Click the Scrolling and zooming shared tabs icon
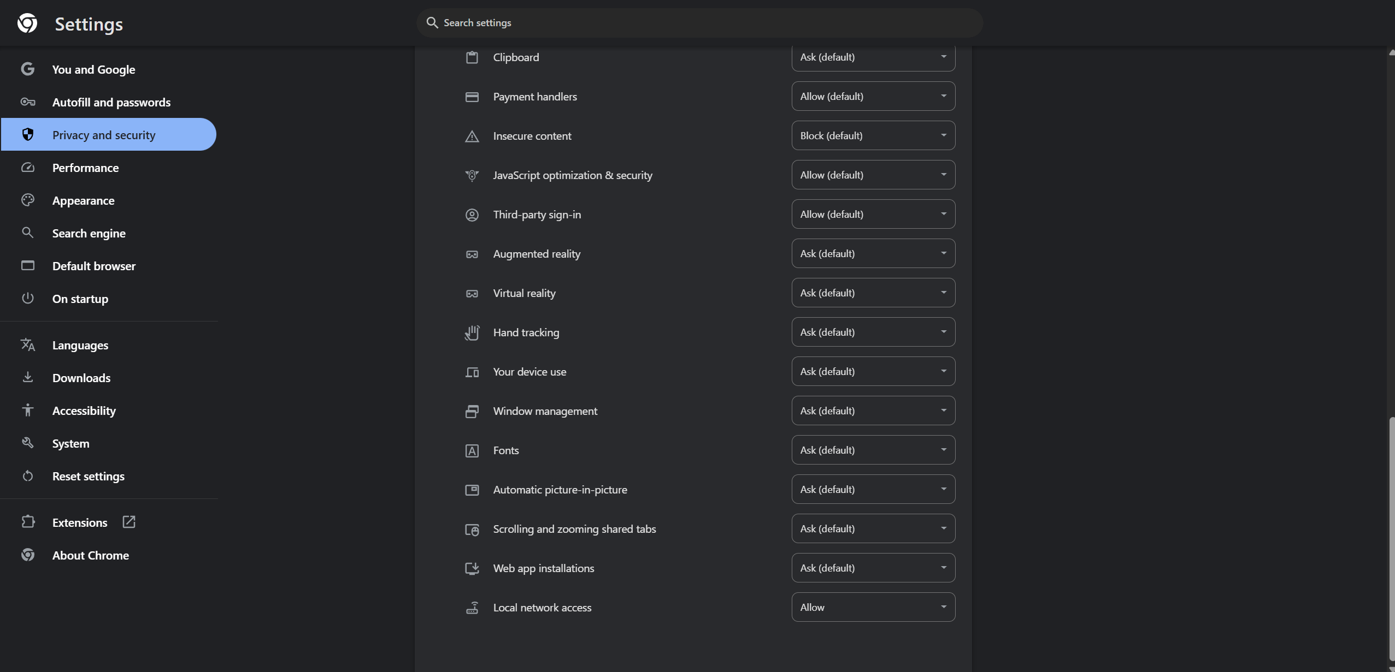The height and width of the screenshot is (672, 1395). coord(472,529)
